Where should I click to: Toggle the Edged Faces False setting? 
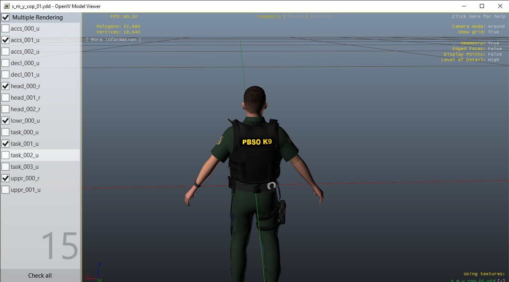coord(495,48)
